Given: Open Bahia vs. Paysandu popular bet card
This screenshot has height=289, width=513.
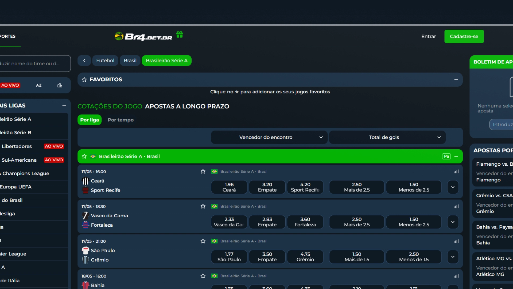Looking at the screenshot, I should (493, 235).
